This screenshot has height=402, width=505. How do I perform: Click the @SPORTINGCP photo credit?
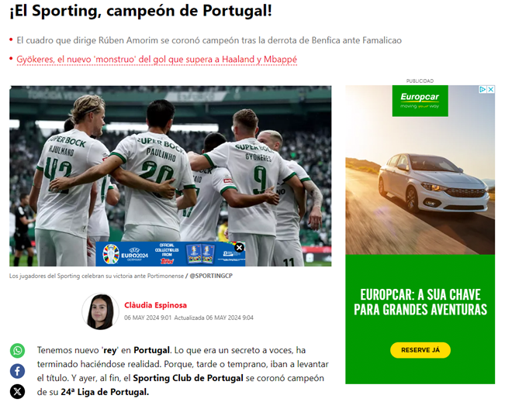click(x=211, y=276)
